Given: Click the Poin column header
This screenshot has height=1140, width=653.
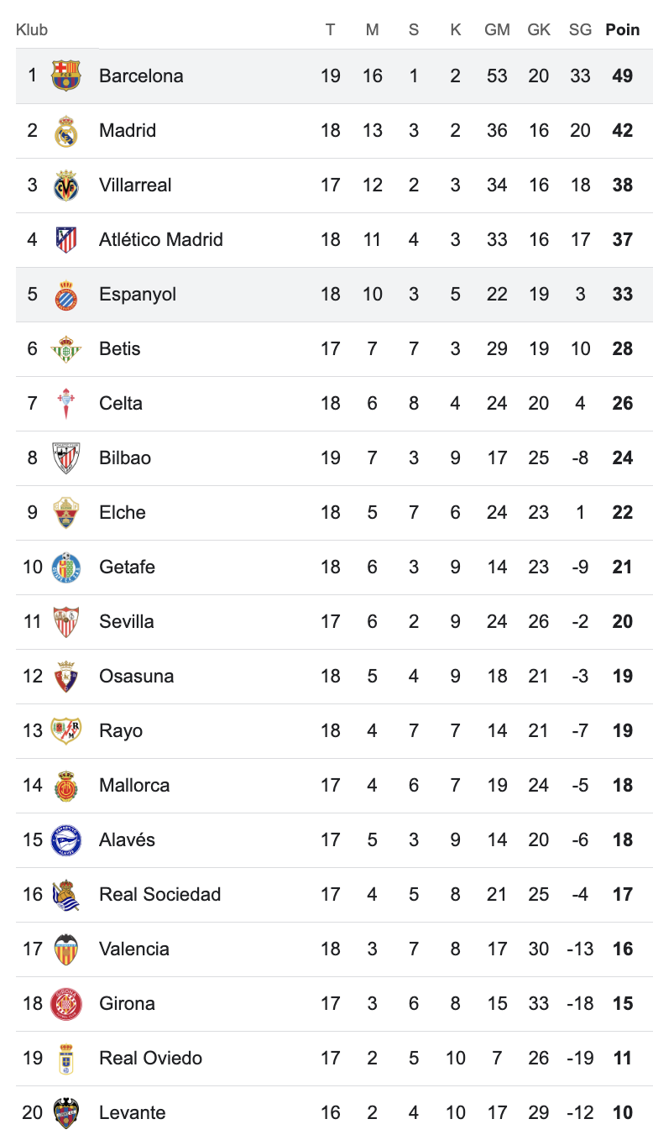Looking at the screenshot, I should pos(622,29).
